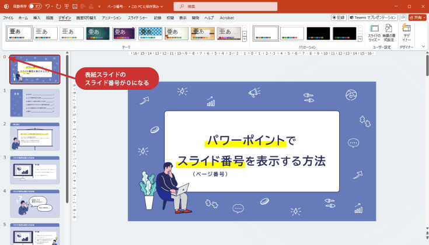This screenshot has width=429, height=245.
Task: Select slide 5 thumbnail at panel bottom
Action: (x=35, y=234)
